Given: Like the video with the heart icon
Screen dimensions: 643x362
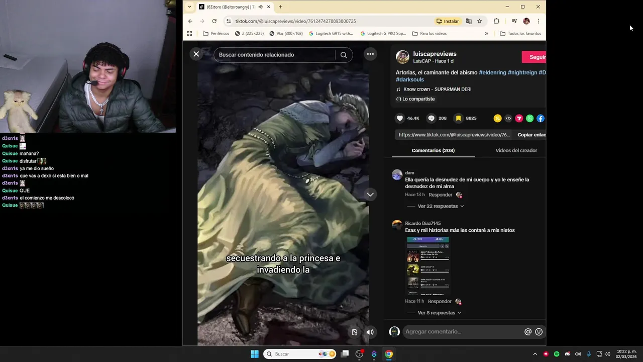Looking at the screenshot, I should tap(400, 118).
